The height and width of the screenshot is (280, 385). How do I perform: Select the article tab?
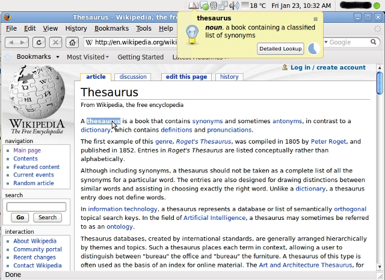coord(96,77)
